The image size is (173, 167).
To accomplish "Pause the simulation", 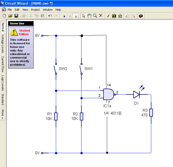I will (70, 17).
